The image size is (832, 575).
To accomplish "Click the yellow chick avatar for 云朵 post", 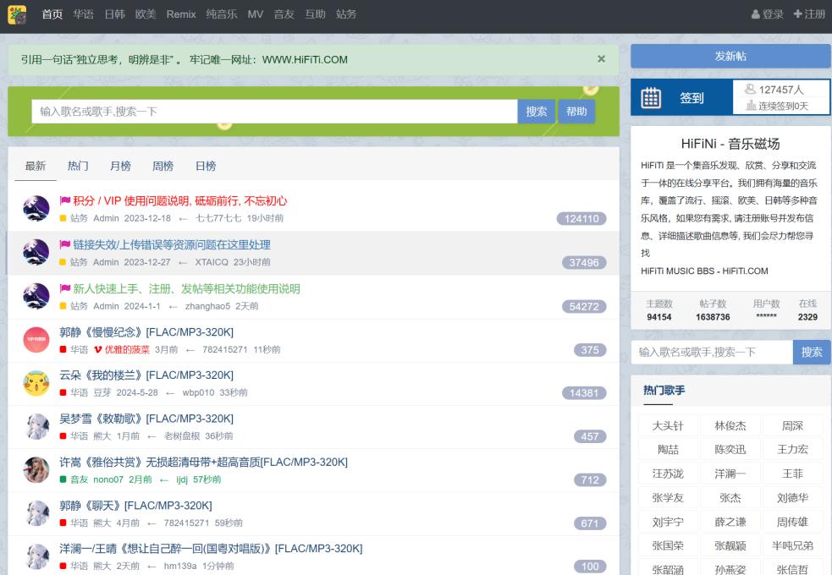I will pyautogui.click(x=36, y=383).
